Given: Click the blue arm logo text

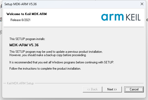Looking at the screenshot, I should tap(112, 17).
